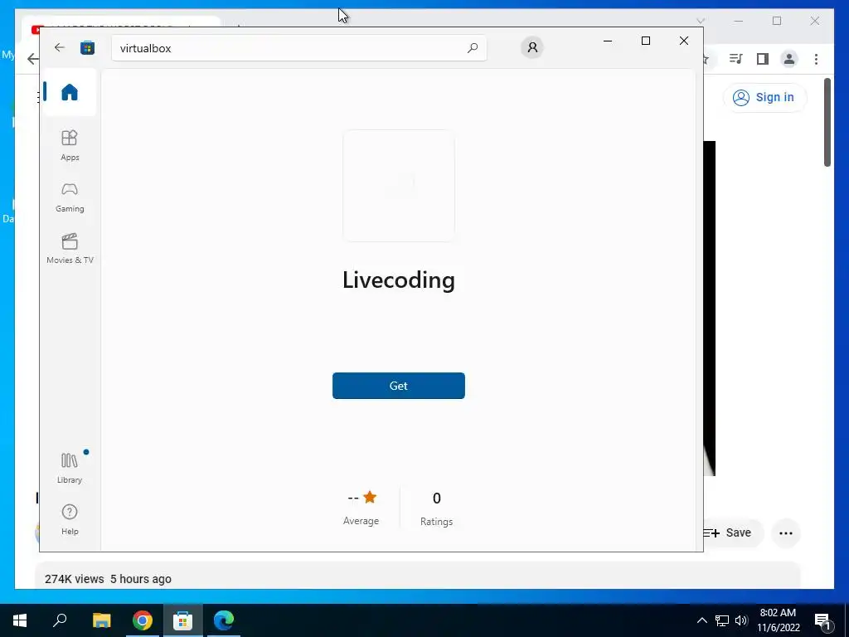Open the Gaming section in Store sidebar

pos(70,197)
